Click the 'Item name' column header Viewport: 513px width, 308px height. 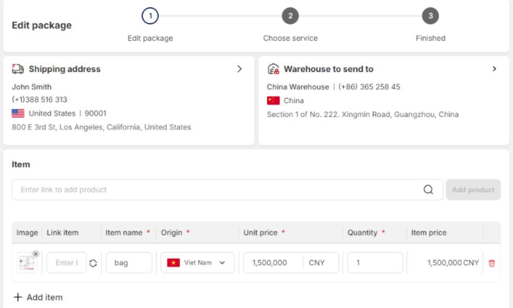tap(124, 233)
